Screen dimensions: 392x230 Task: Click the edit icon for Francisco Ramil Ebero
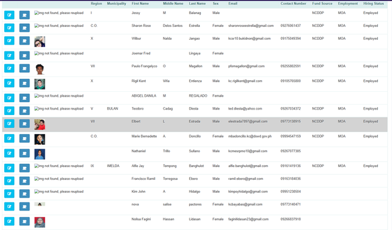click(x=9, y=181)
